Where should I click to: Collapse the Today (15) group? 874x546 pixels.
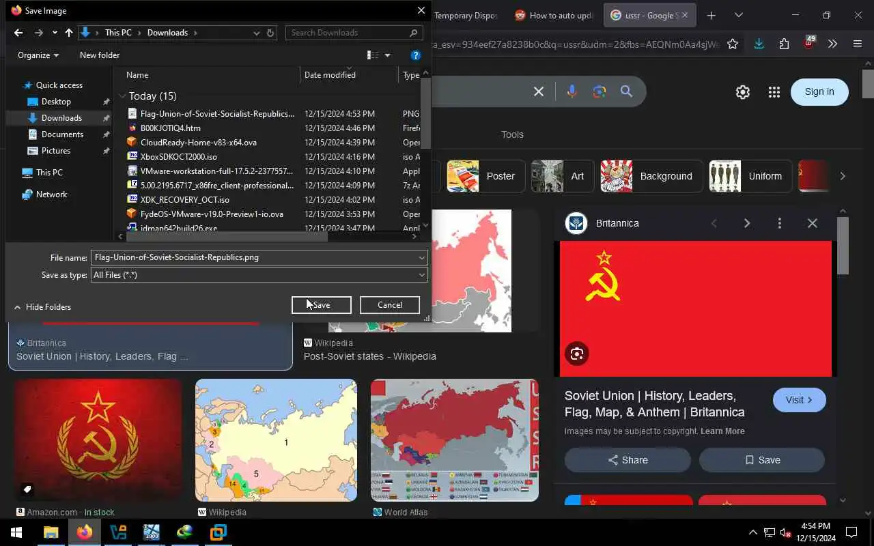pyautogui.click(x=122, y=96)
